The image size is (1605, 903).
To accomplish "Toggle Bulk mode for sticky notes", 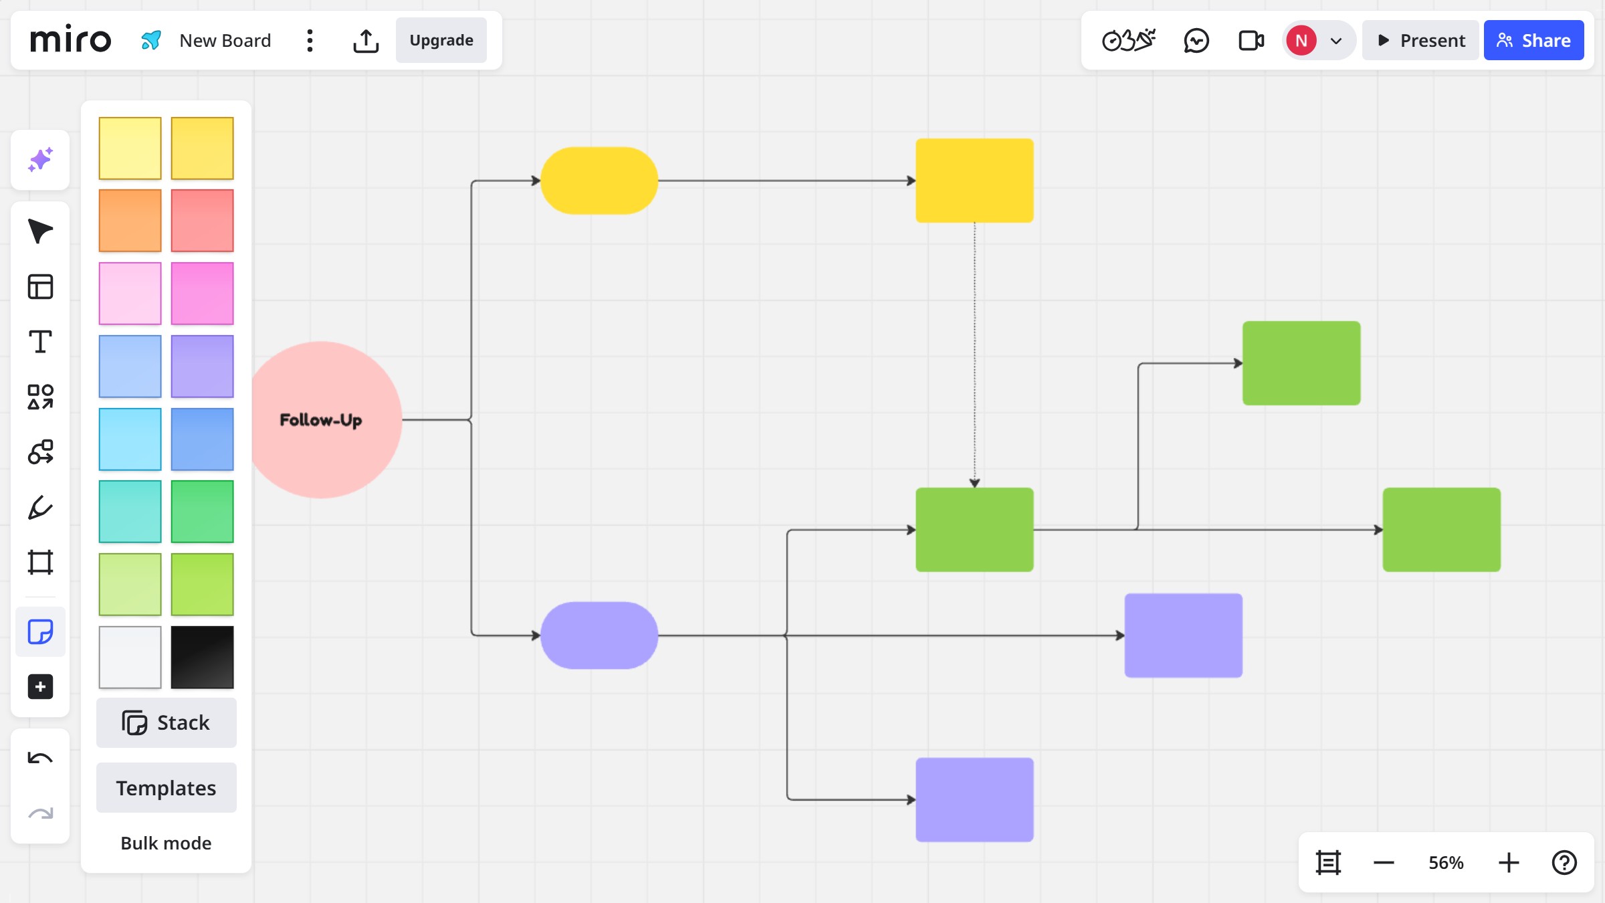I will 166,843.
